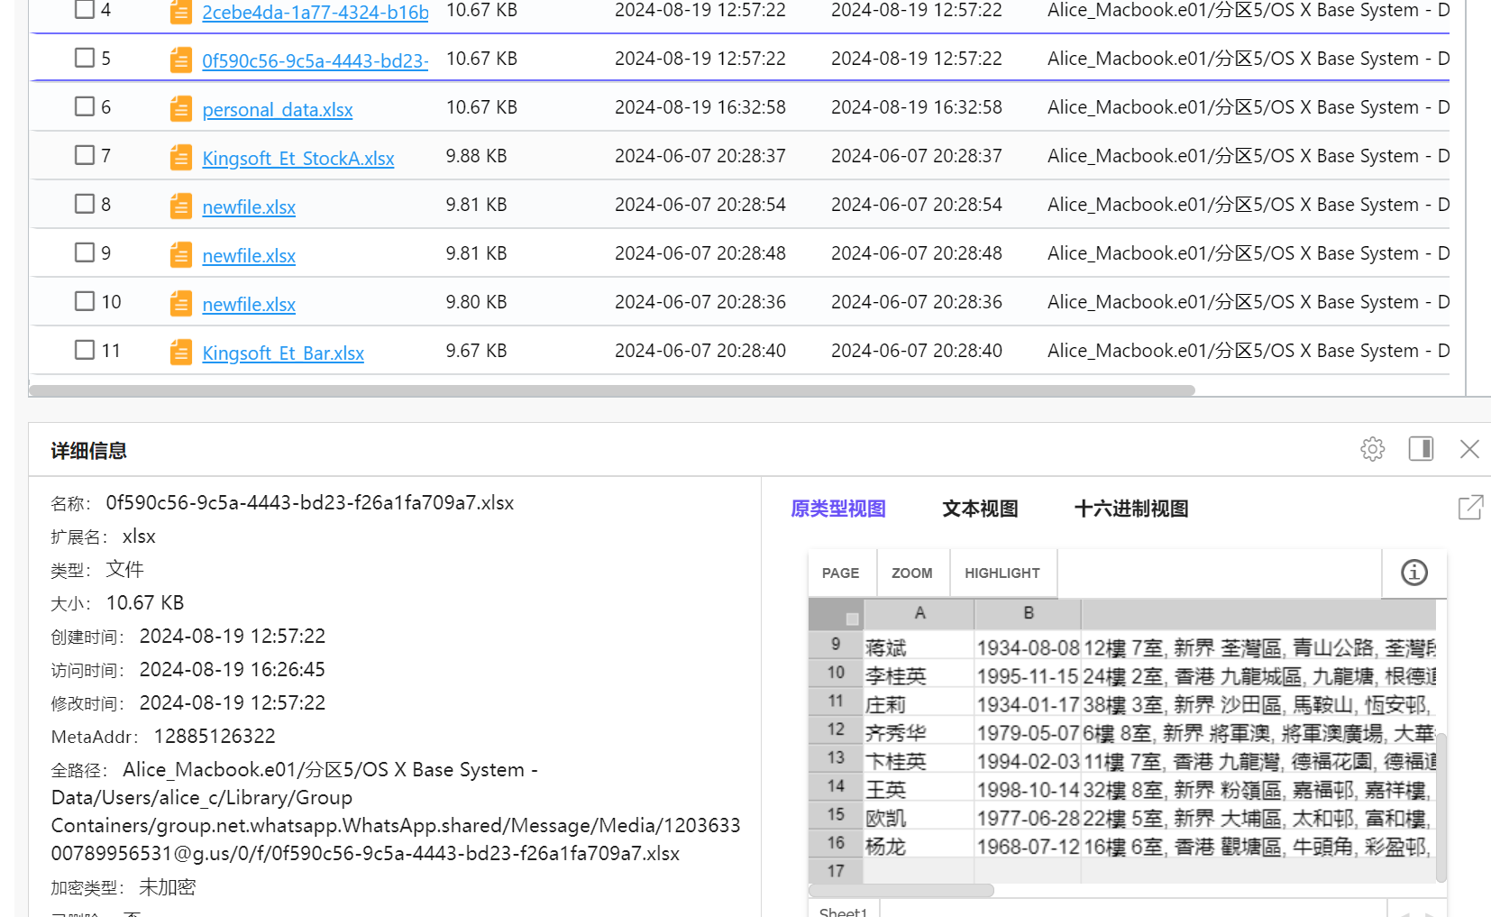Check the checkbox for row 11

tap(85, 350)
